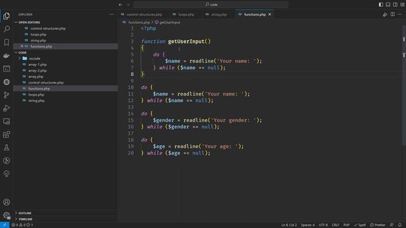Place cursor on getUserInput function name
406x228 pixels.
pyautogui.click(x=186, y=41)
